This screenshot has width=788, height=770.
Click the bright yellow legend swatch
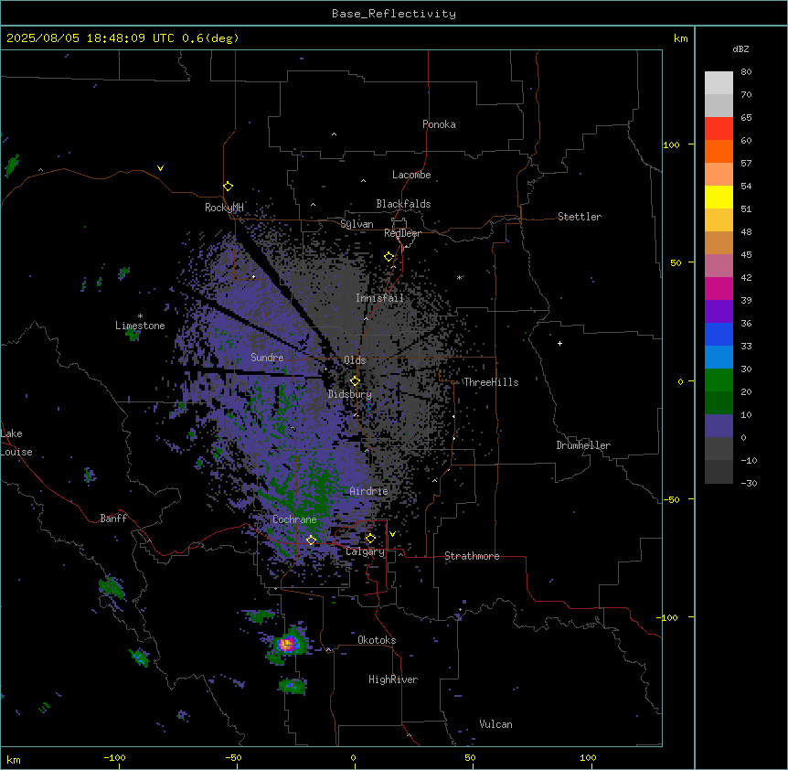click(719, 197)
